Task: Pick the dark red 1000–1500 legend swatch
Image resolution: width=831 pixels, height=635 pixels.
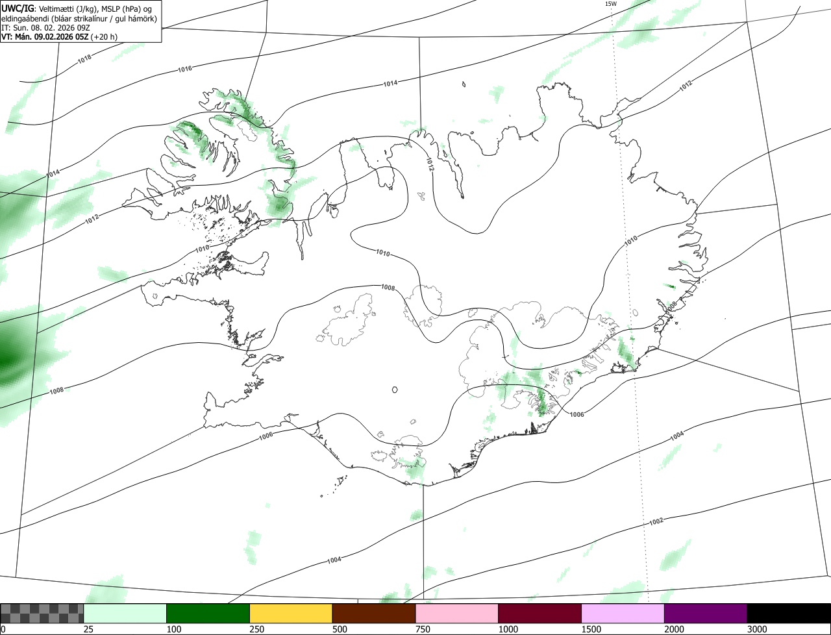Action: 540,614
